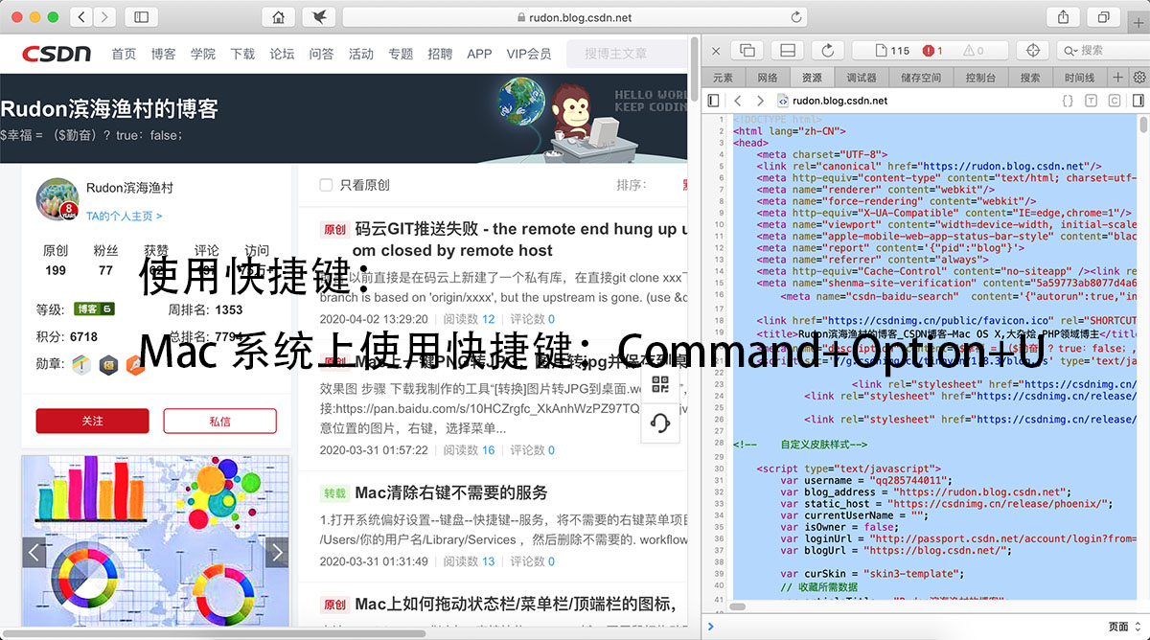
Task: Toggle type annotations T button
Action: (x=1091, y=101)
